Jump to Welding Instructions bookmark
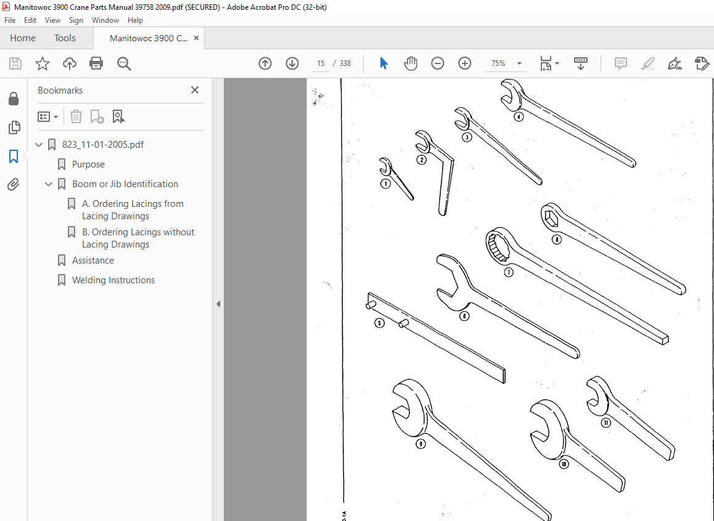The image size is (714, 521). tap(113, 280)
